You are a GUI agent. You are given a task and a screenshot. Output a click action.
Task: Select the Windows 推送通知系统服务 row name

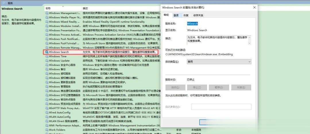(x=65, y=91)
